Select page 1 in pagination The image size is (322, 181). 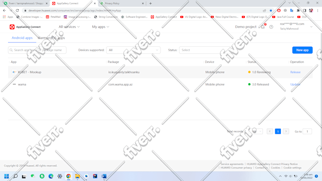[278, 131]
